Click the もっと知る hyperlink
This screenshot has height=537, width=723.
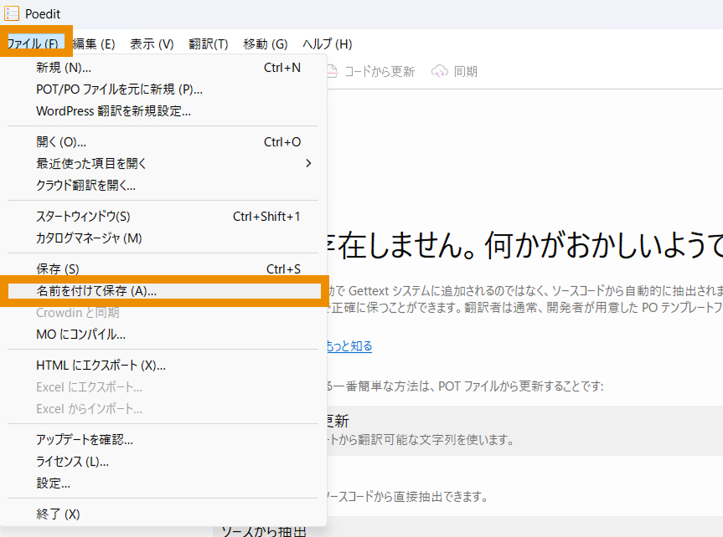[350, 346]
